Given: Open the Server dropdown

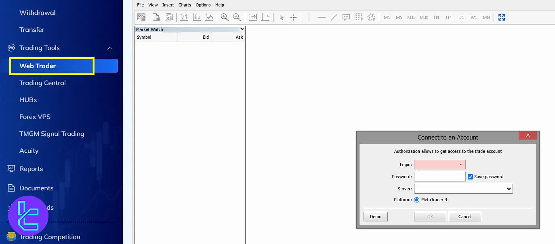Looking at the screenshot, I should (x=463, y=188).
